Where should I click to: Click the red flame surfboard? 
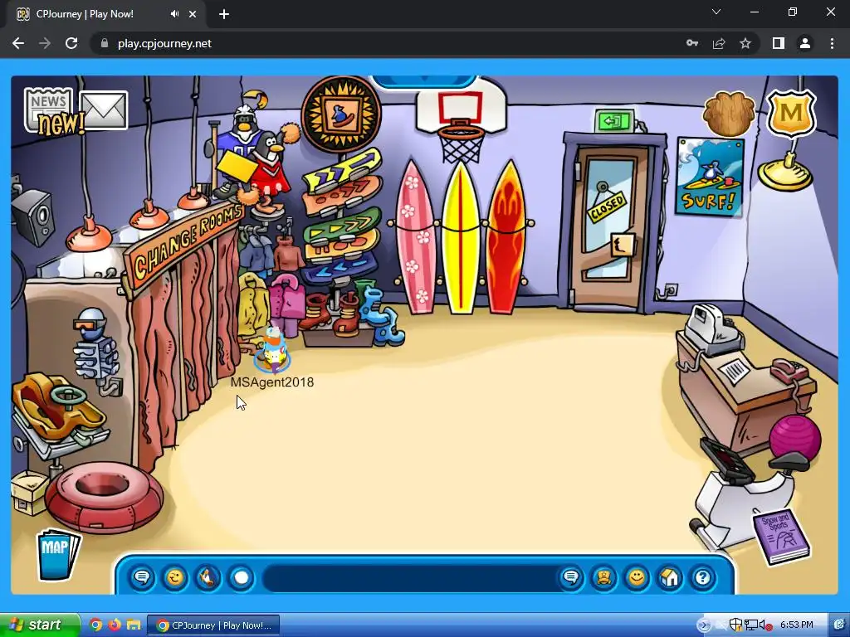506,237
